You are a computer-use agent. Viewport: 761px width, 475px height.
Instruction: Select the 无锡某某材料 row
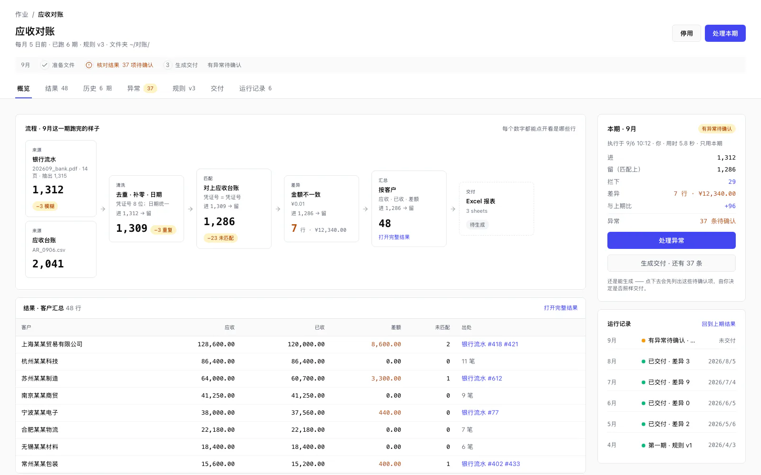click(x=300, y=447)
